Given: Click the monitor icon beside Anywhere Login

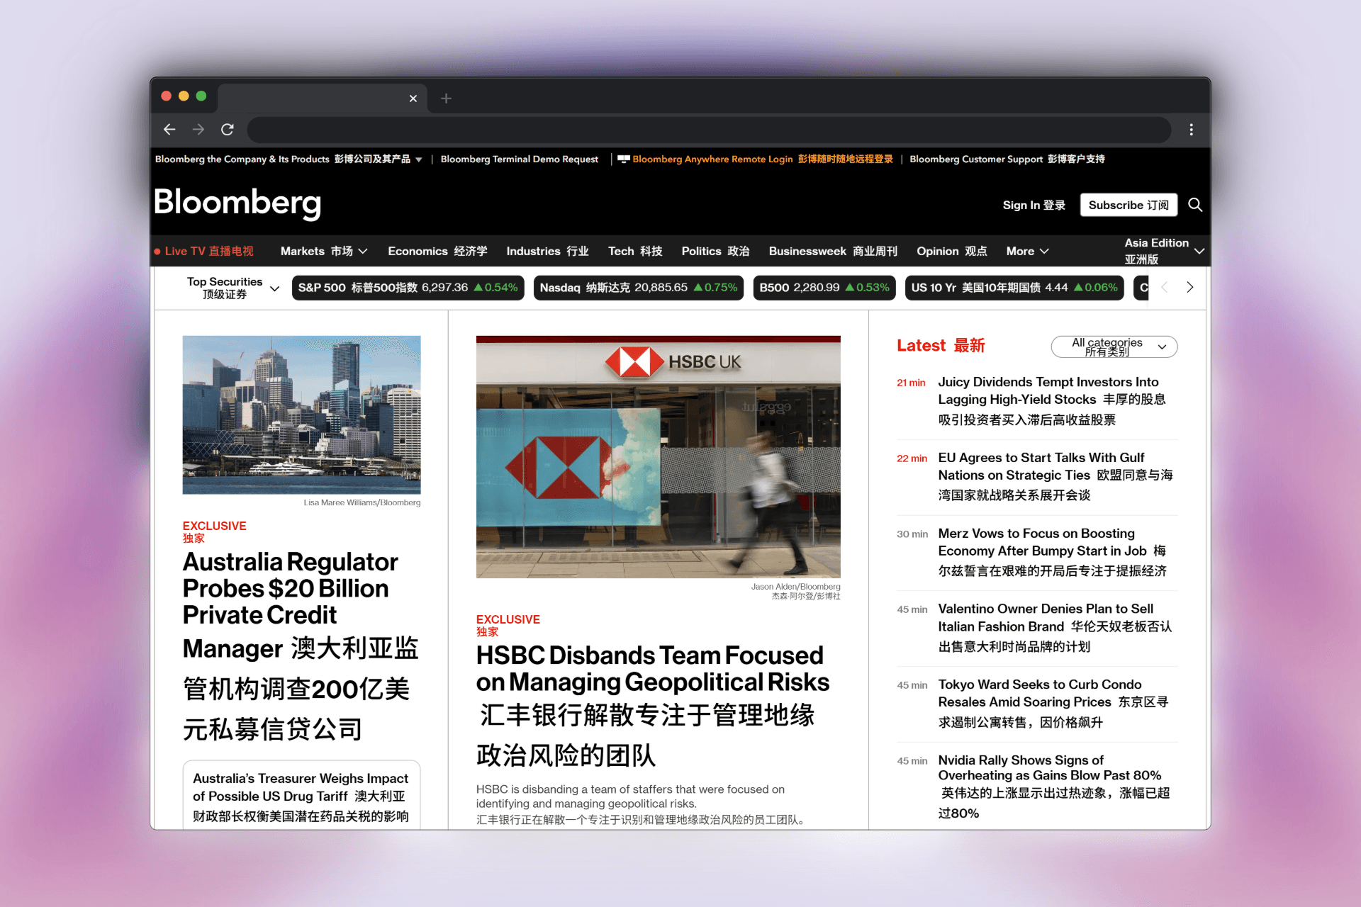Looking at the screenshot, I should pos(623,159).
